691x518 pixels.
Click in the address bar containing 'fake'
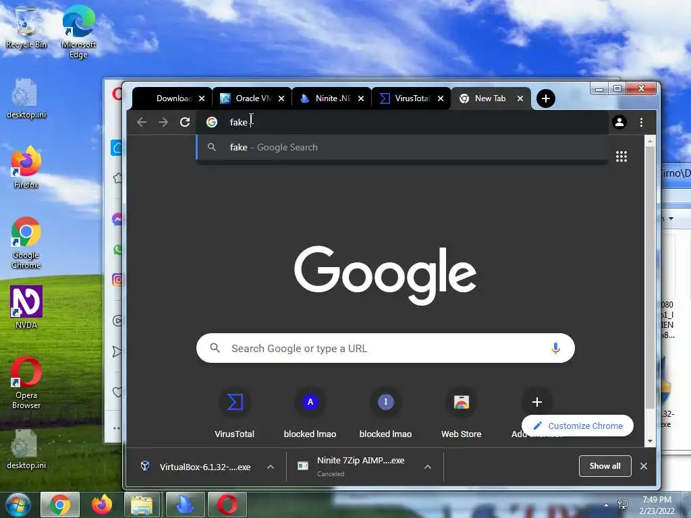click(x=404, y=122)
